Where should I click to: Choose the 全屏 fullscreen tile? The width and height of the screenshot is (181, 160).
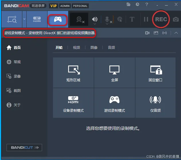[115, 73]
